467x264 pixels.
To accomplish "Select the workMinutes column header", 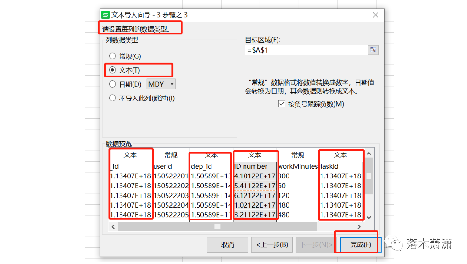I will point(298,166).
